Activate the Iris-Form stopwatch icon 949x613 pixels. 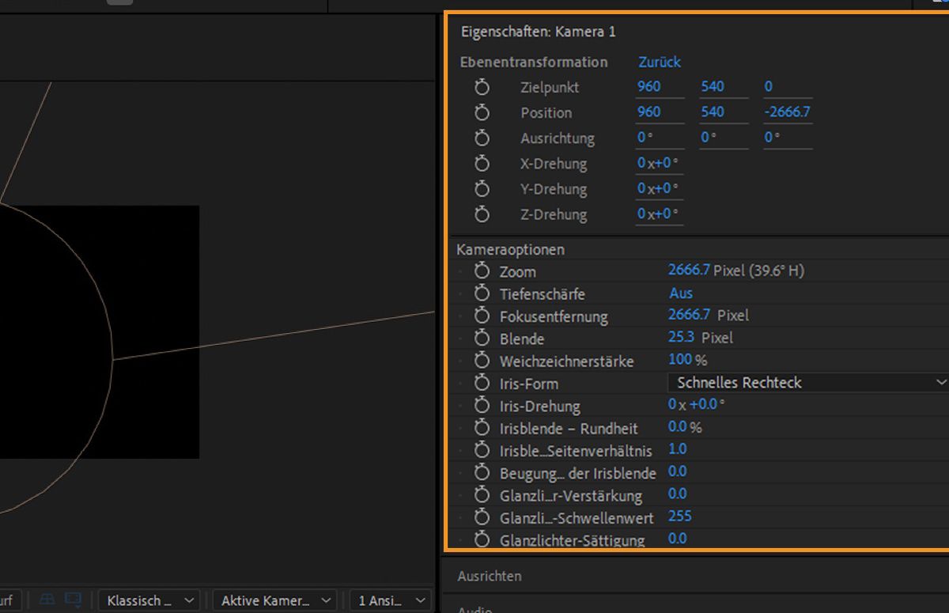[x=482, y=384]
